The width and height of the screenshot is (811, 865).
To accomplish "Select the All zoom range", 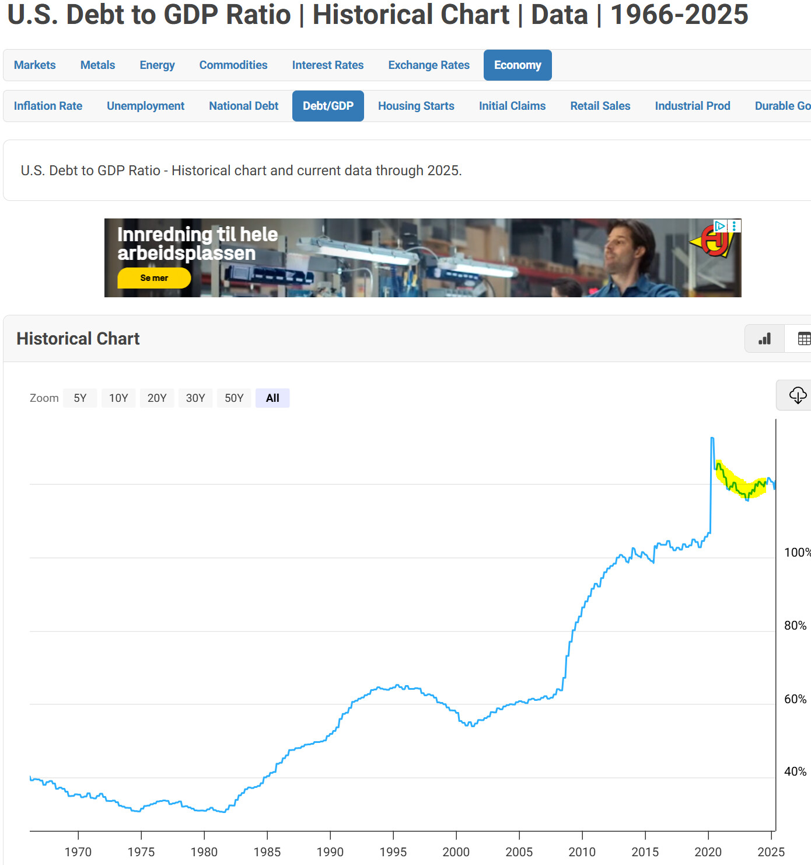I will (272, 398).
